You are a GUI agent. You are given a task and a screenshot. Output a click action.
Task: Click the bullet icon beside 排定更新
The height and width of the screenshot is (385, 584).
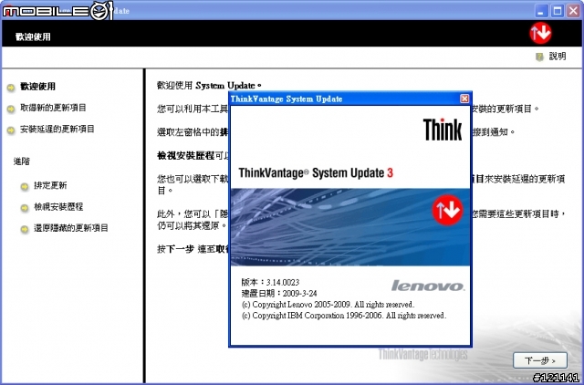[x=25, y=186]
